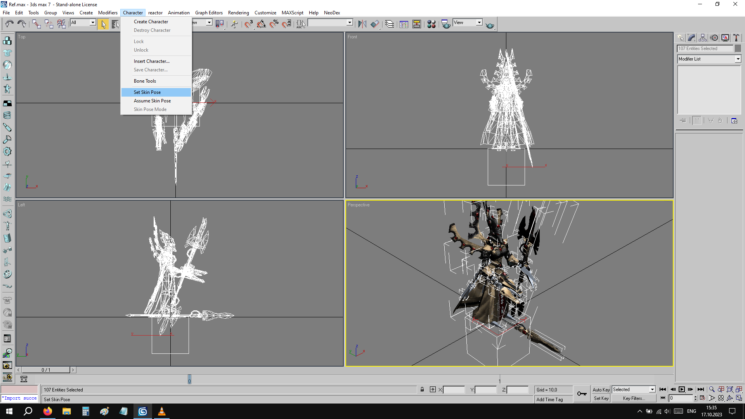
Task: Toggle the 3D Snaps magnet button
Action: click(x=248, y=24)
